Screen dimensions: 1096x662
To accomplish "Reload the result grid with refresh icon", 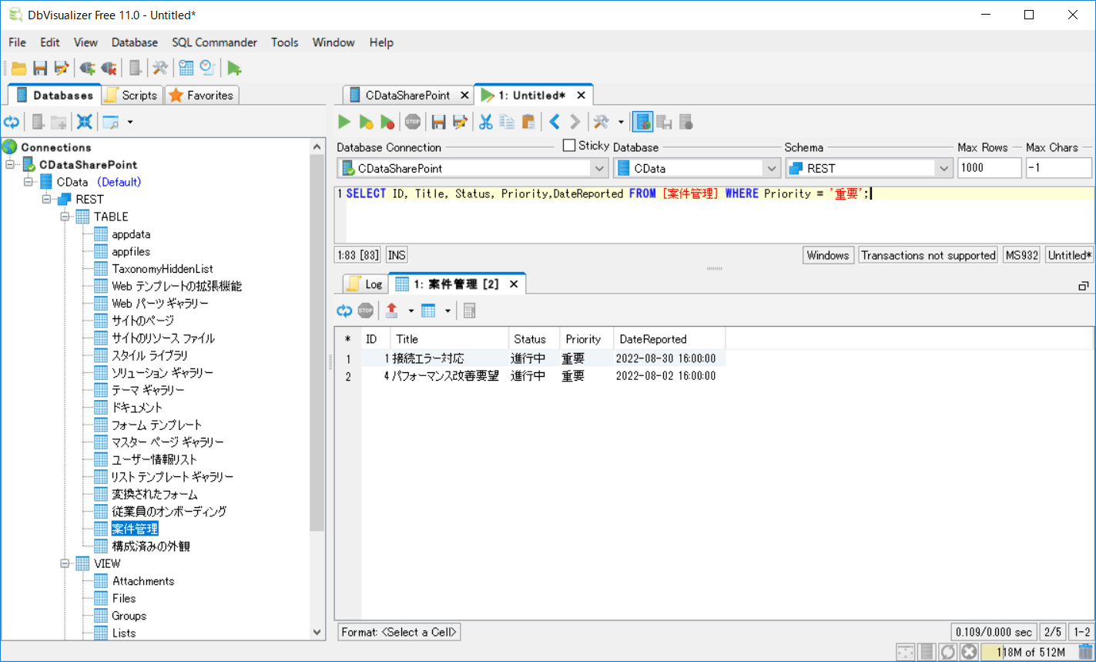I will 344,311.
